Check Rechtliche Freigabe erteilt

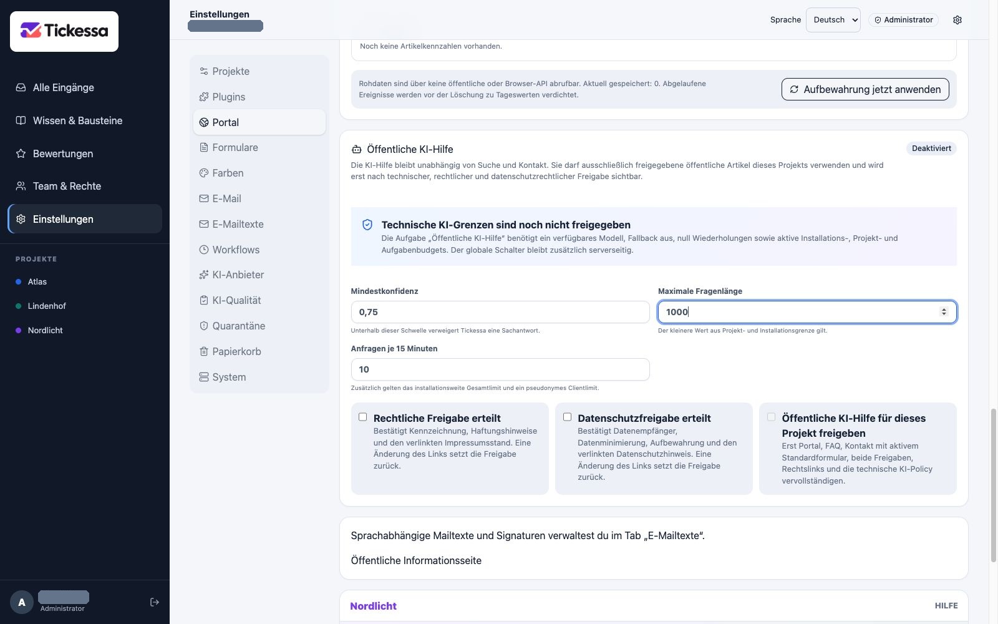[362, 417]
